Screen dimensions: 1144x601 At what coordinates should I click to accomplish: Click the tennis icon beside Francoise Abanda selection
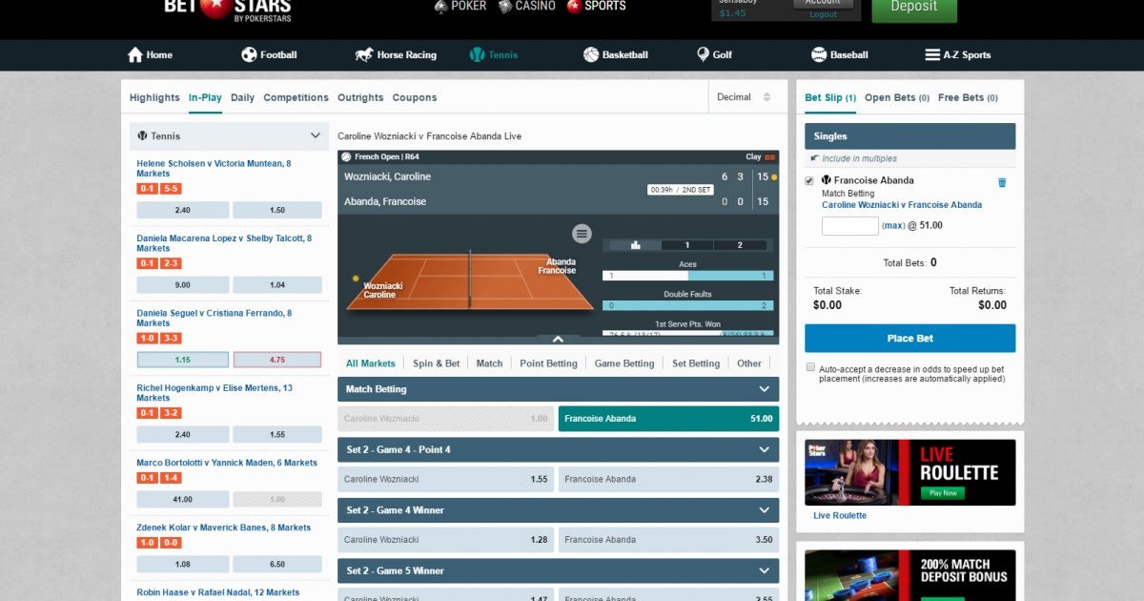[x=826, y=180]
